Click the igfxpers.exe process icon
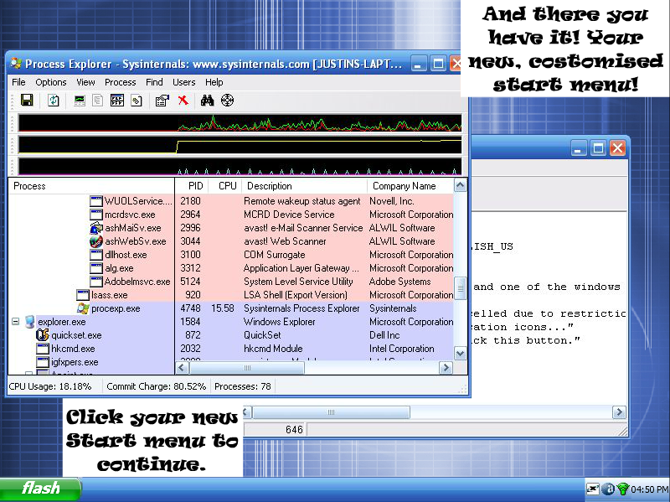670x502 pixels. [x=43, y=362]
